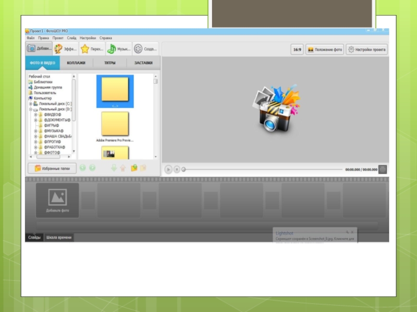The image size is (417, 312).
Task: Switch to the Шкала времени tab
Action: click(59, 238)
